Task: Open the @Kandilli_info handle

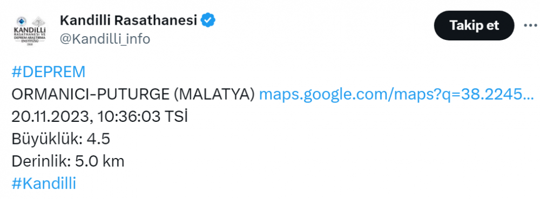Action: 105,39
